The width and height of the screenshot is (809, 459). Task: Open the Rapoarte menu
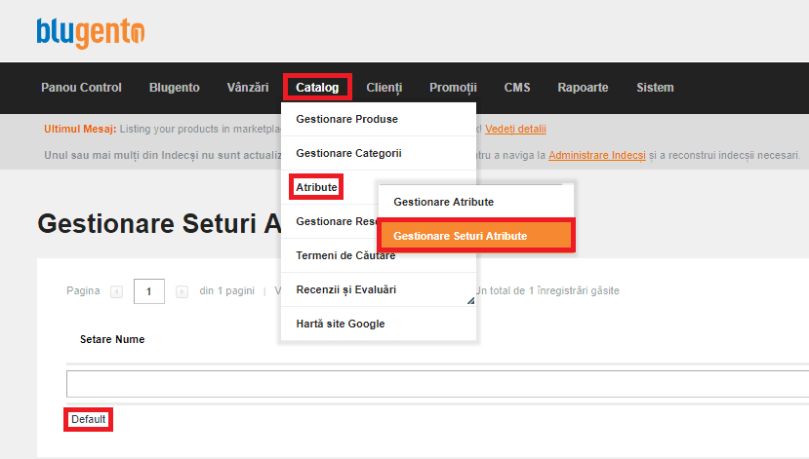[x=583, y=88]
